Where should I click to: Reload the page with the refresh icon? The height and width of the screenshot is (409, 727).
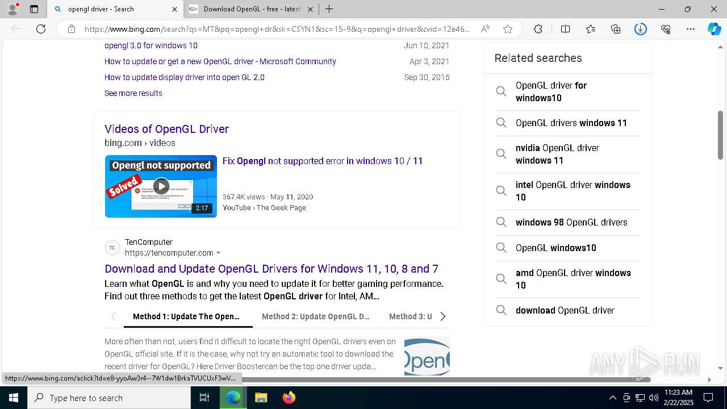coord(41,29)
